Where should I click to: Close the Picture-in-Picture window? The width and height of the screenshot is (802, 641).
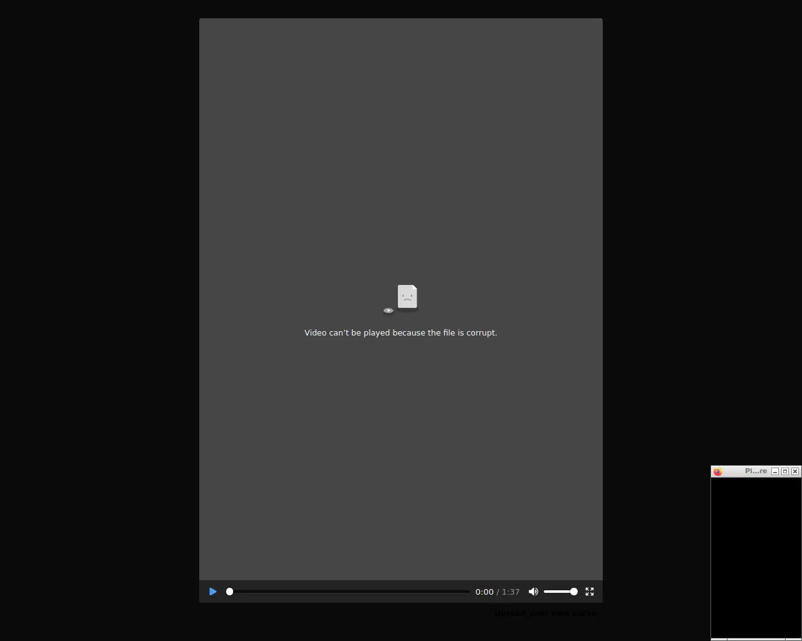[x=795, y=471]
